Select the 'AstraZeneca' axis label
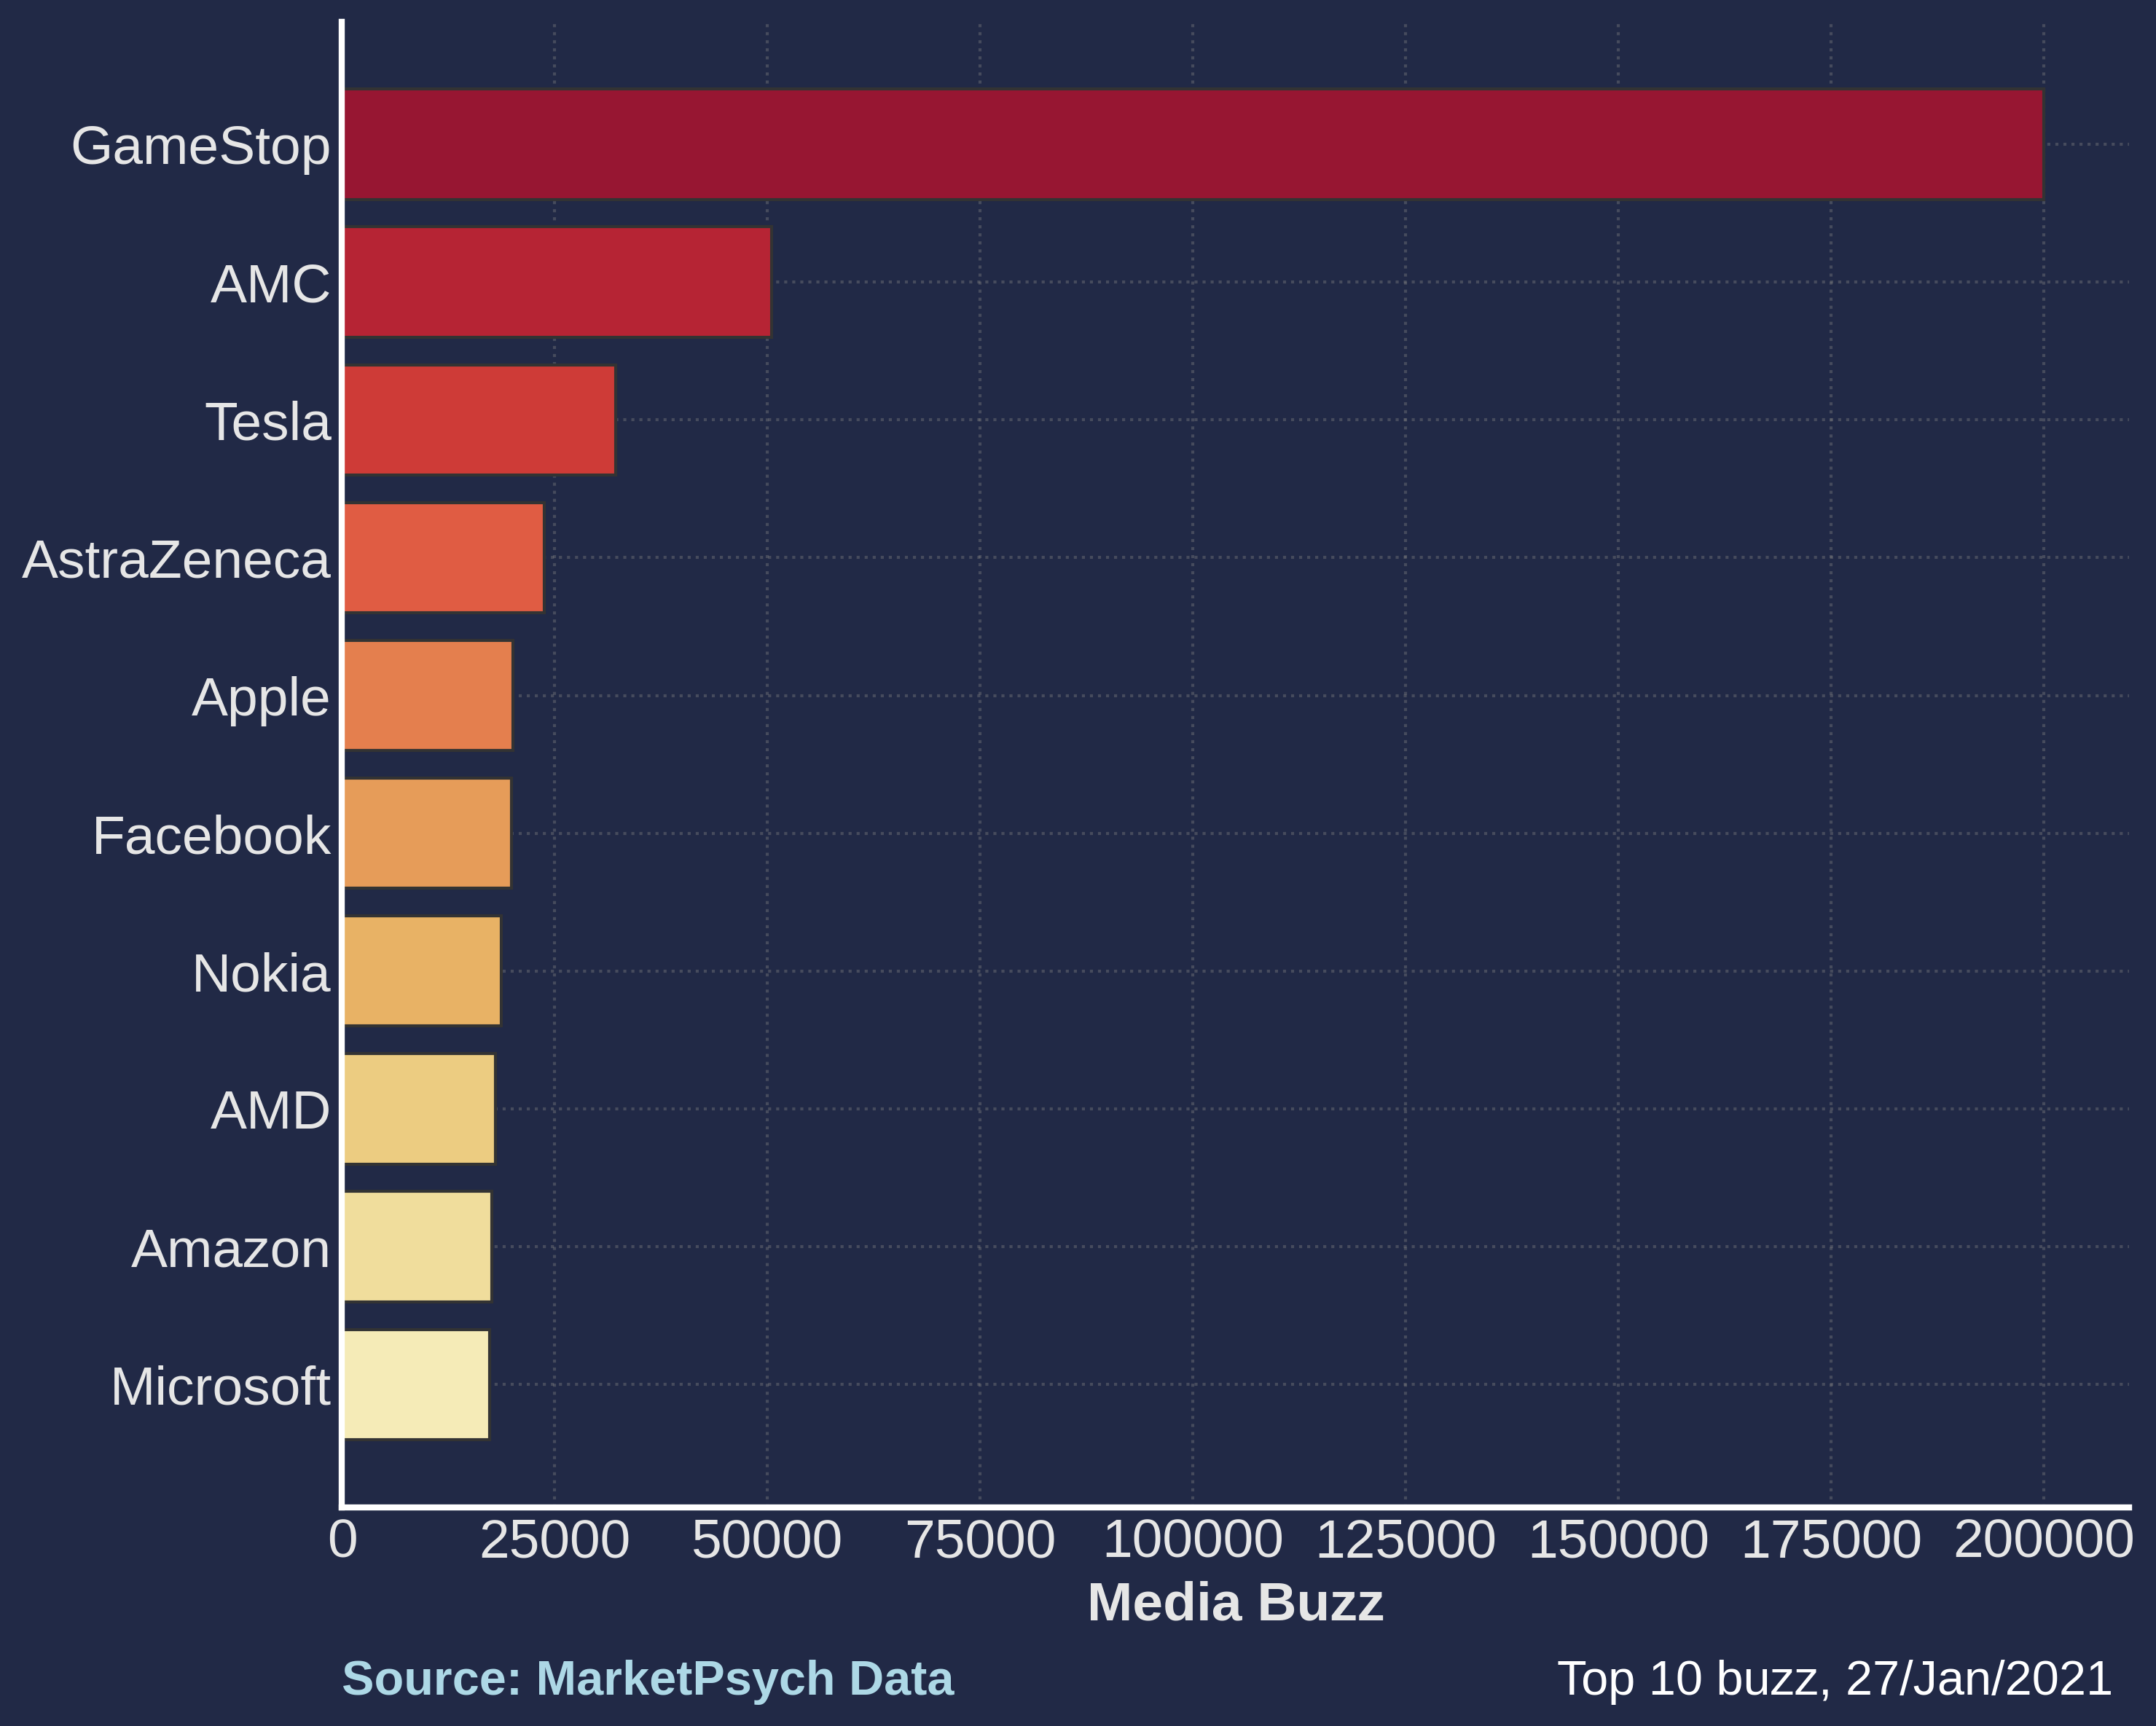Viewport: 2156px width, 1726px height. point(176,560)
